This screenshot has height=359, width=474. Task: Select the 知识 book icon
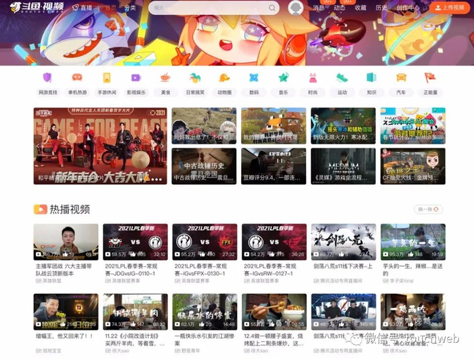pos(371,77)
